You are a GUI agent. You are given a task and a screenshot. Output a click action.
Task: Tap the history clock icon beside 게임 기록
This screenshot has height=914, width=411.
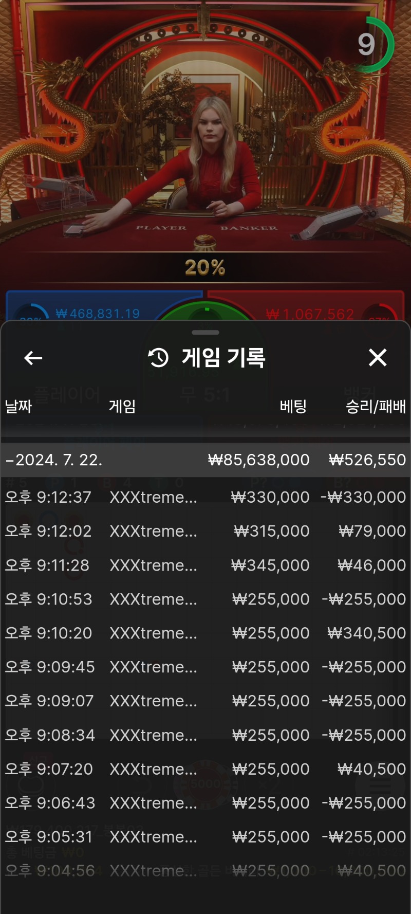pos(158,357)
